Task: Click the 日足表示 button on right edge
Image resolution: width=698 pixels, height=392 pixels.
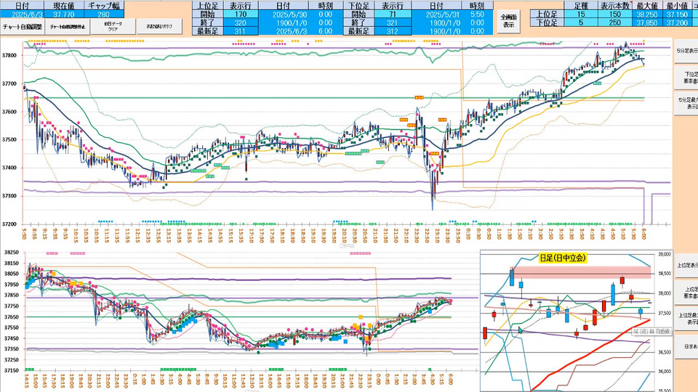Action: click(686, 346)
